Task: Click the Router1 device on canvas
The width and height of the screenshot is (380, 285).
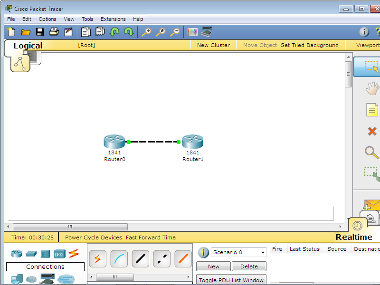Action: click(x=192, y=142)
